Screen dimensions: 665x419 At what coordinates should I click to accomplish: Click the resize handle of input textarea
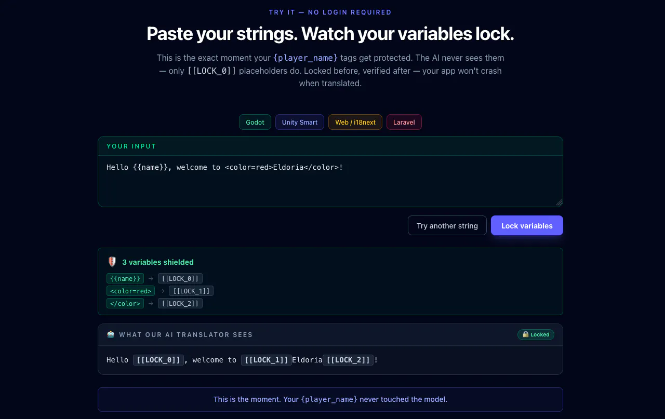click(x=559, y=202)
